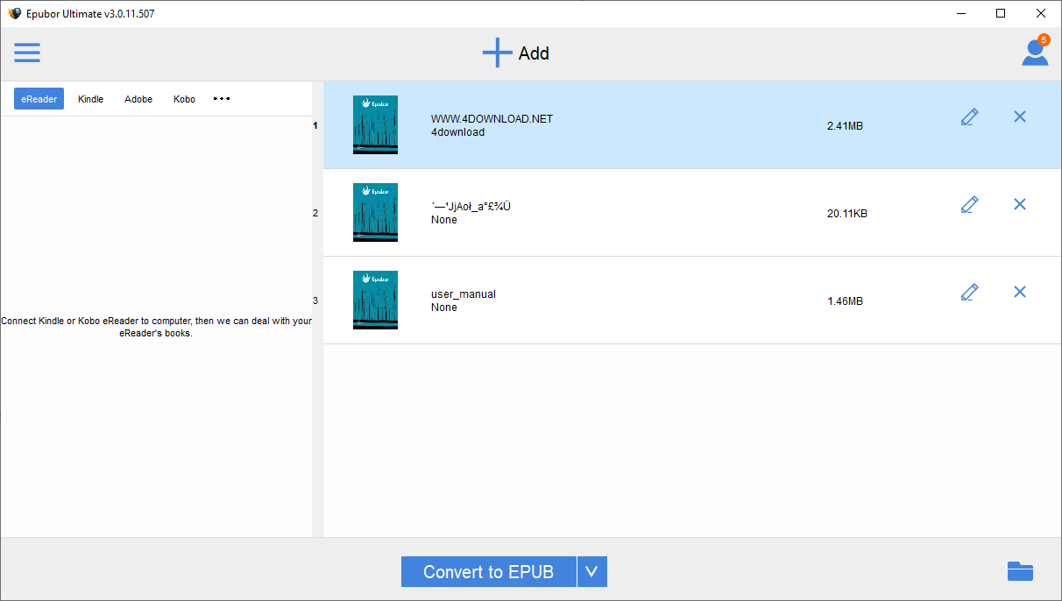The image size is (1062, 601).
Task: Show more sources via three dots
Action: tap(222, 99)
